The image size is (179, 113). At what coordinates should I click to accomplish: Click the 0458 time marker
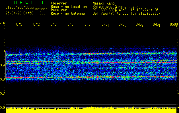coord(139,24)
